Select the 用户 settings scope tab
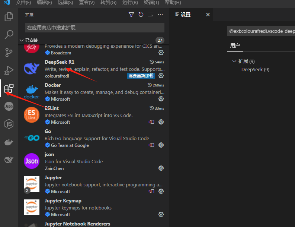The height and width of the screenshot is (227, 295). coord(235,45)
